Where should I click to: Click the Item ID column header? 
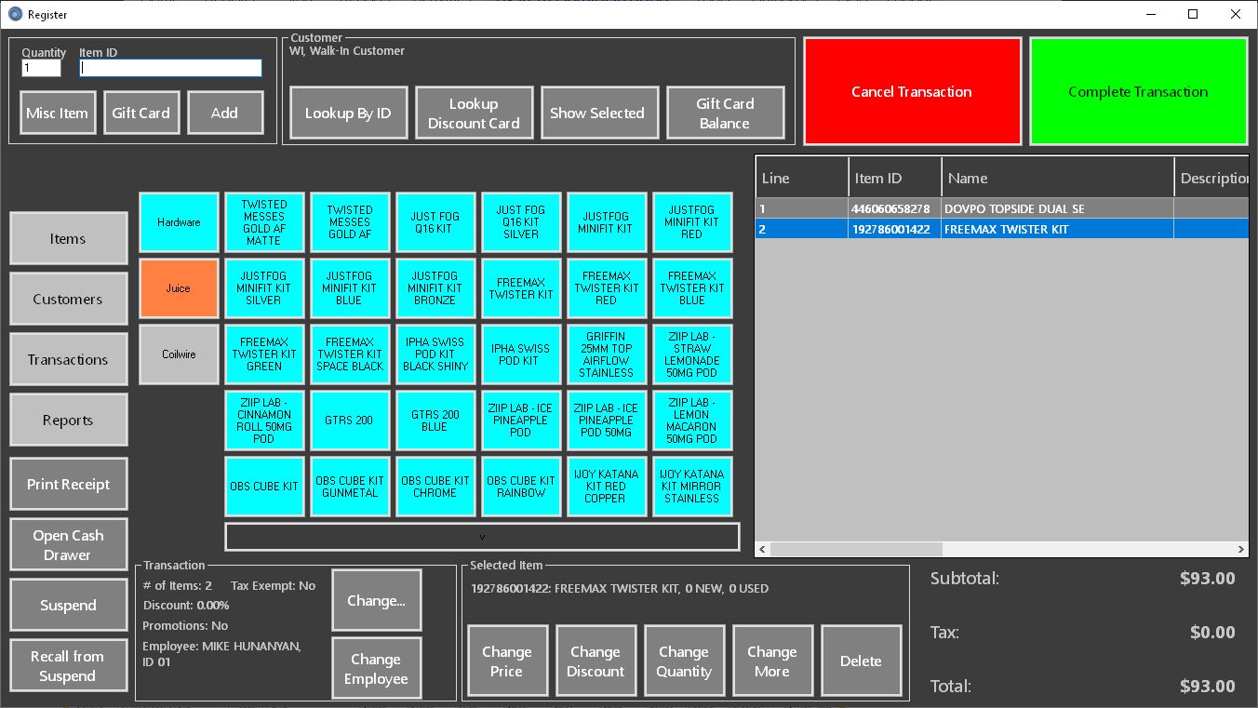coord(894,178)
